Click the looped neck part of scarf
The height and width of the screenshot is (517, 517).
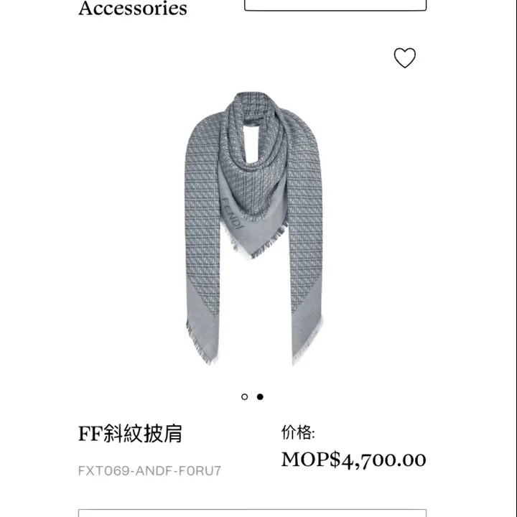pyautogui.click(x=254, y=132)
